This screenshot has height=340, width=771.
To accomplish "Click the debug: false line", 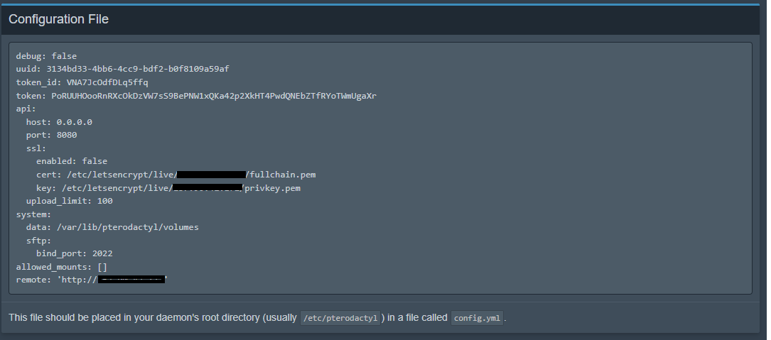I will click(46, 55).
